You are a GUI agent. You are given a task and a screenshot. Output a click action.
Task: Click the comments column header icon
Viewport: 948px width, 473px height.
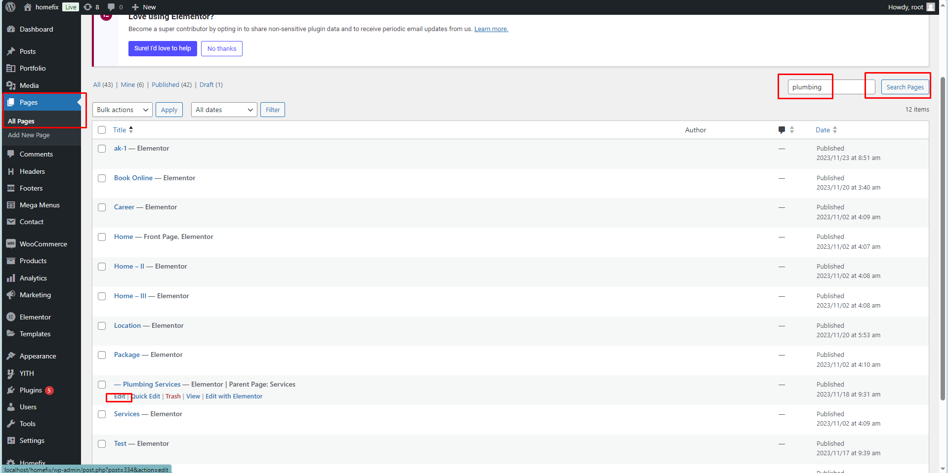coord(782,130)
